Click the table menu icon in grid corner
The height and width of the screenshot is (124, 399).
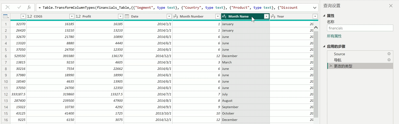(6, 16)
